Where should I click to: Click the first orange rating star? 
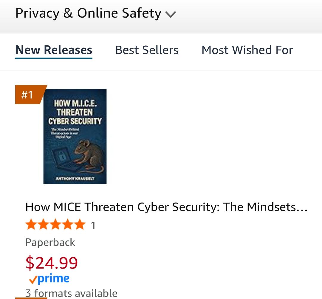coord(31,224)
